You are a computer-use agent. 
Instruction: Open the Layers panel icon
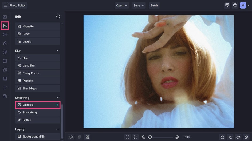(x=71, y=137)
